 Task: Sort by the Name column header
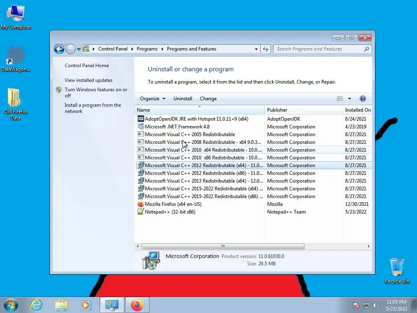200,110
